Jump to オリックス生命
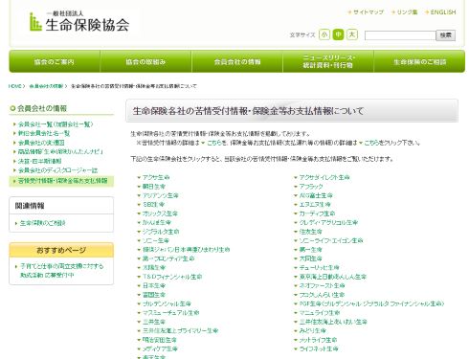 (160, 213)
